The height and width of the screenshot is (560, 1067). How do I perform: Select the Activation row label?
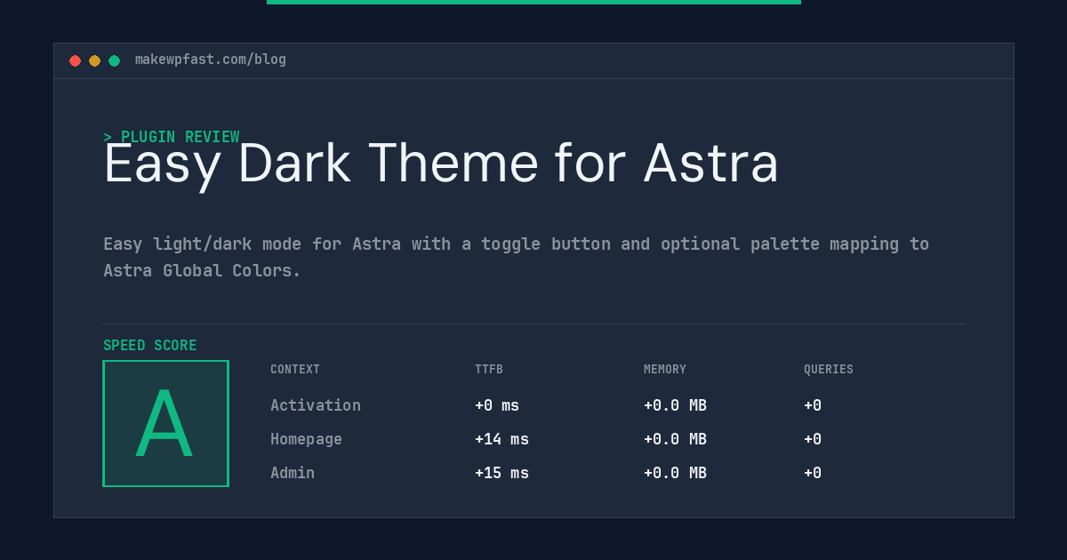coord(316,405)
